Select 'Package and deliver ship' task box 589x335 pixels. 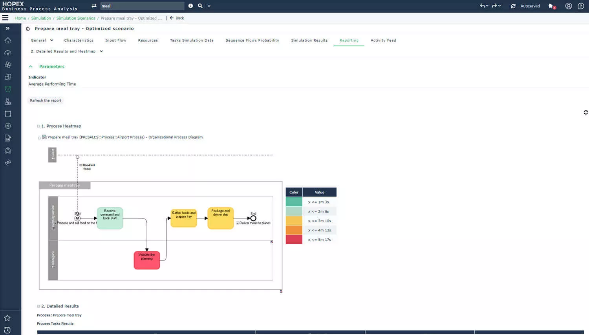pyautogui.click(x=221, y=218)
